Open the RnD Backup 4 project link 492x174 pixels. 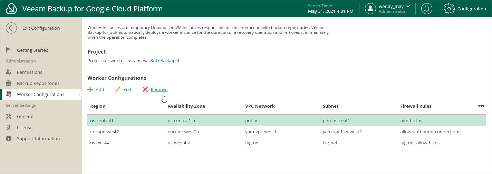[165, 61]
